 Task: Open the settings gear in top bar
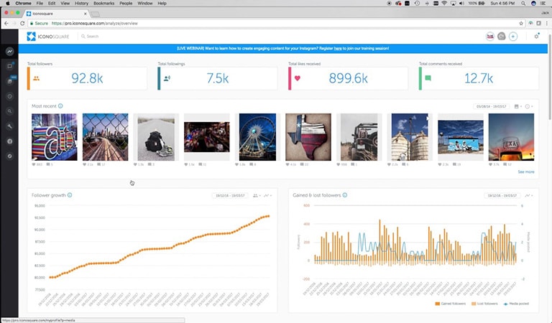point(536,36)
